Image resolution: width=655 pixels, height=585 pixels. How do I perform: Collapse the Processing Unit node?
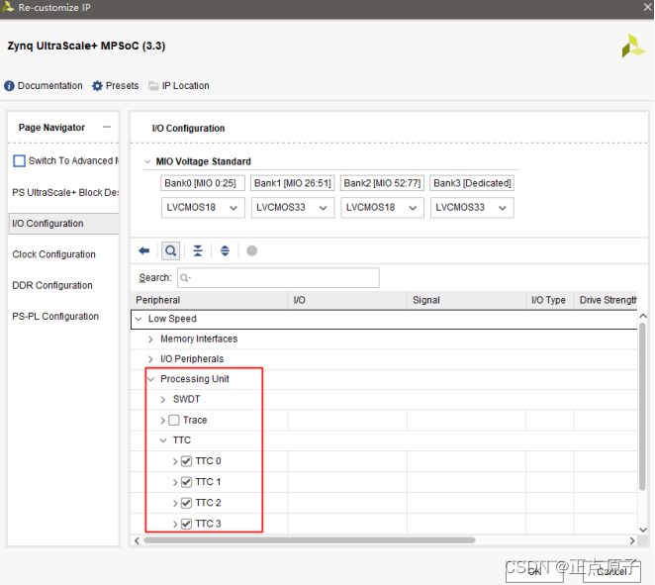pos(150,379)
